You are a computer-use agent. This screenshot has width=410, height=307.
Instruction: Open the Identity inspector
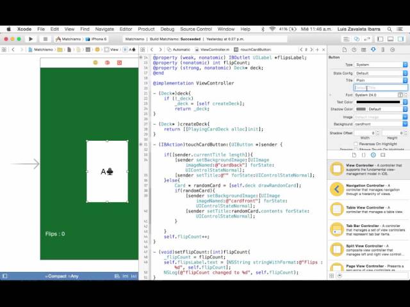click(x=363, y=50)
